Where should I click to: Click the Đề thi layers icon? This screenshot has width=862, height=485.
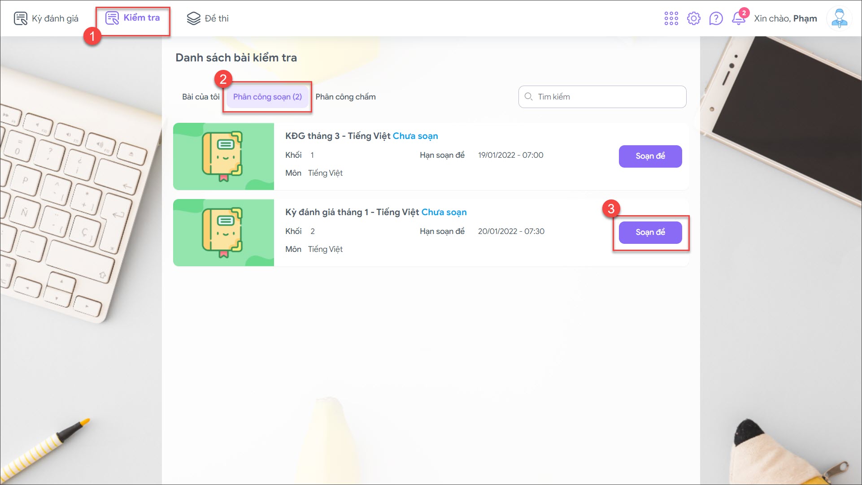coord(193,18)
